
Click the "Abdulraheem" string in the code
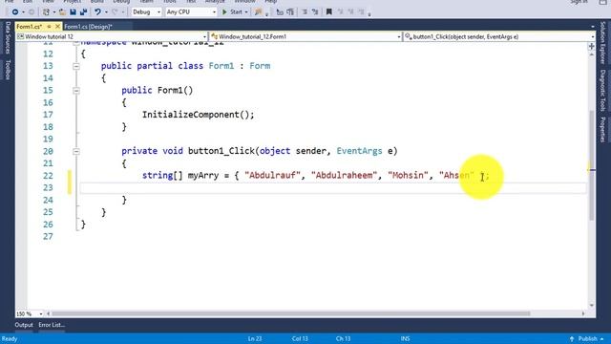[344, 176]
